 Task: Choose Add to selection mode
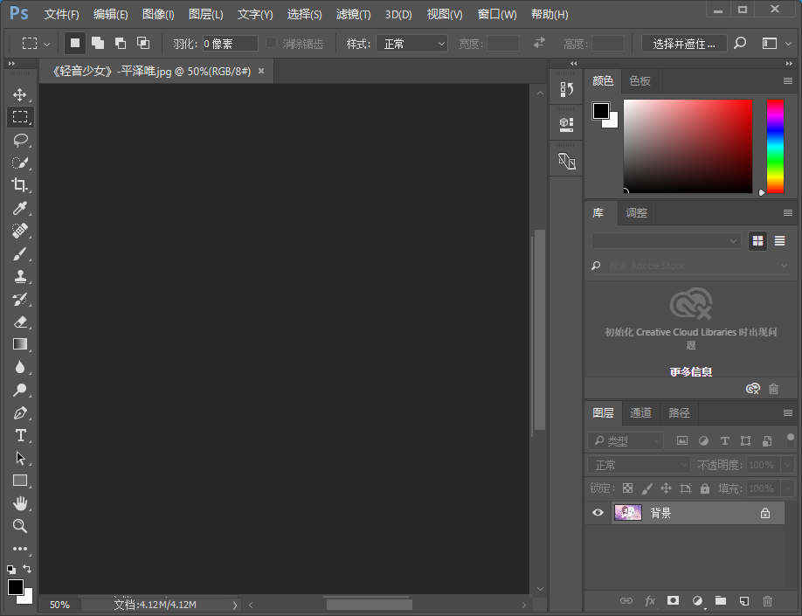coord(98,43)
